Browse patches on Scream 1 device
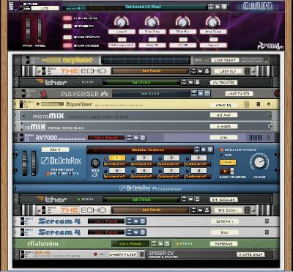This screenshot has height=272, width=293. point(136,221)
